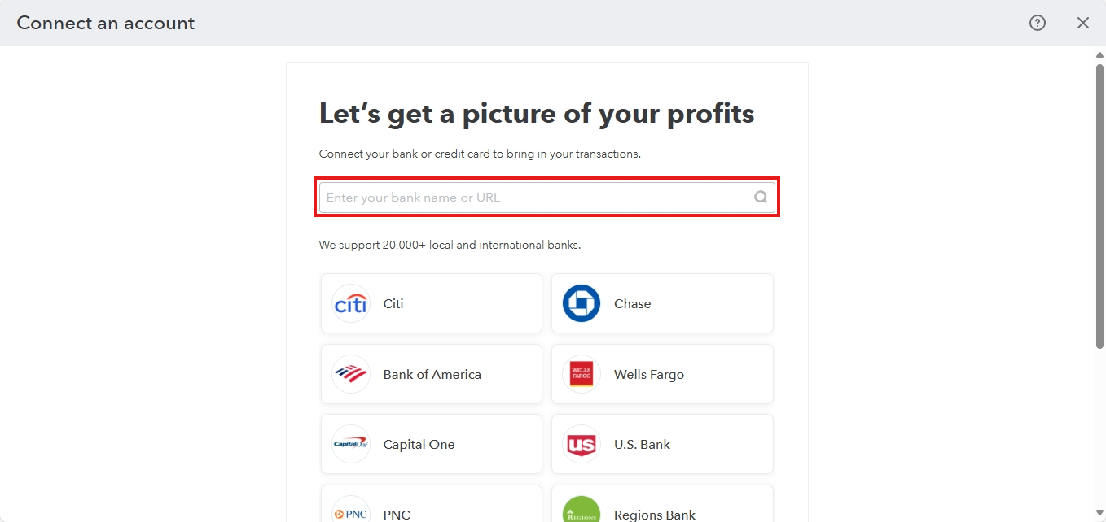Click the U.S. Bank logo icon
This screenshot has width=1106, height=522.
[582, 445]
